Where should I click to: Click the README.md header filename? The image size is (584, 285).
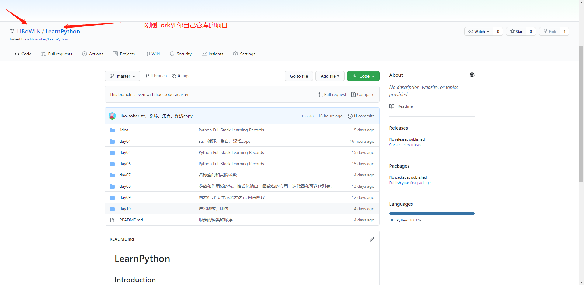tap(122, 239)
